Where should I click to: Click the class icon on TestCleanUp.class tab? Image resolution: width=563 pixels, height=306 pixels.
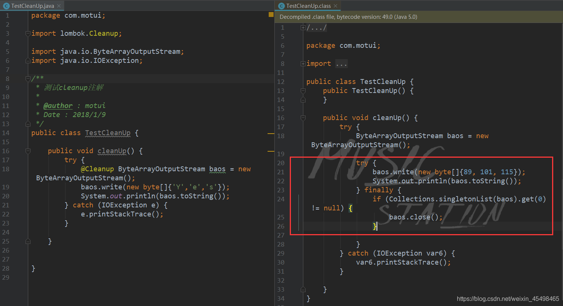[281, 6]
